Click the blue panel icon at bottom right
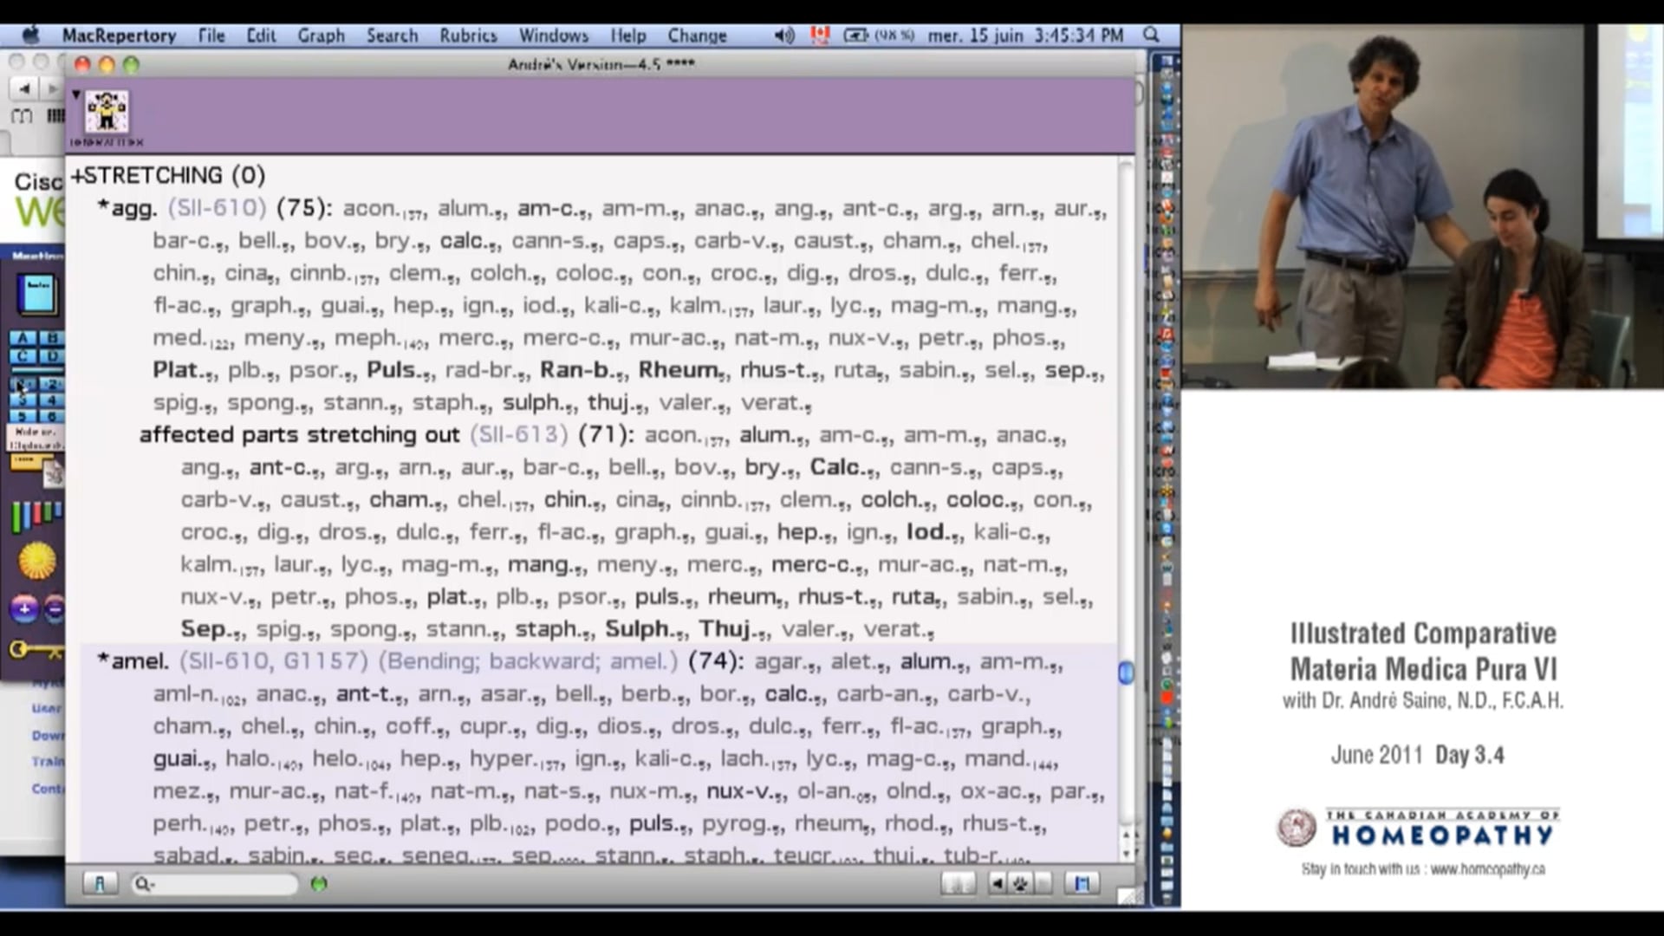The width and height of the screenshot is (1664, 936). [x=1082, y=883]
